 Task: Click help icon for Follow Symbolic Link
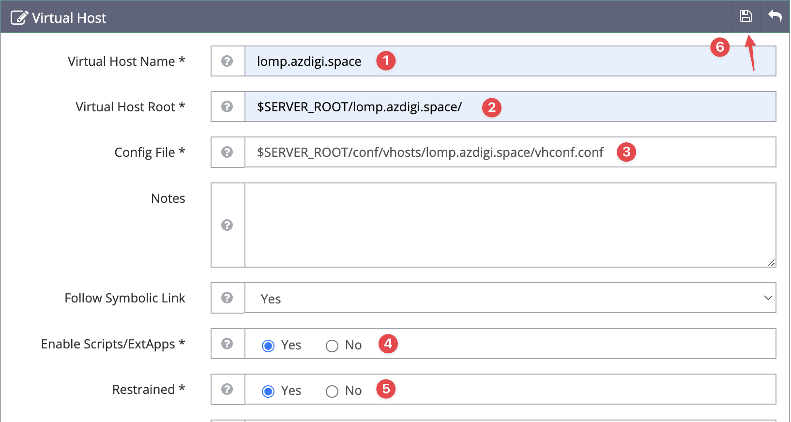227,298
